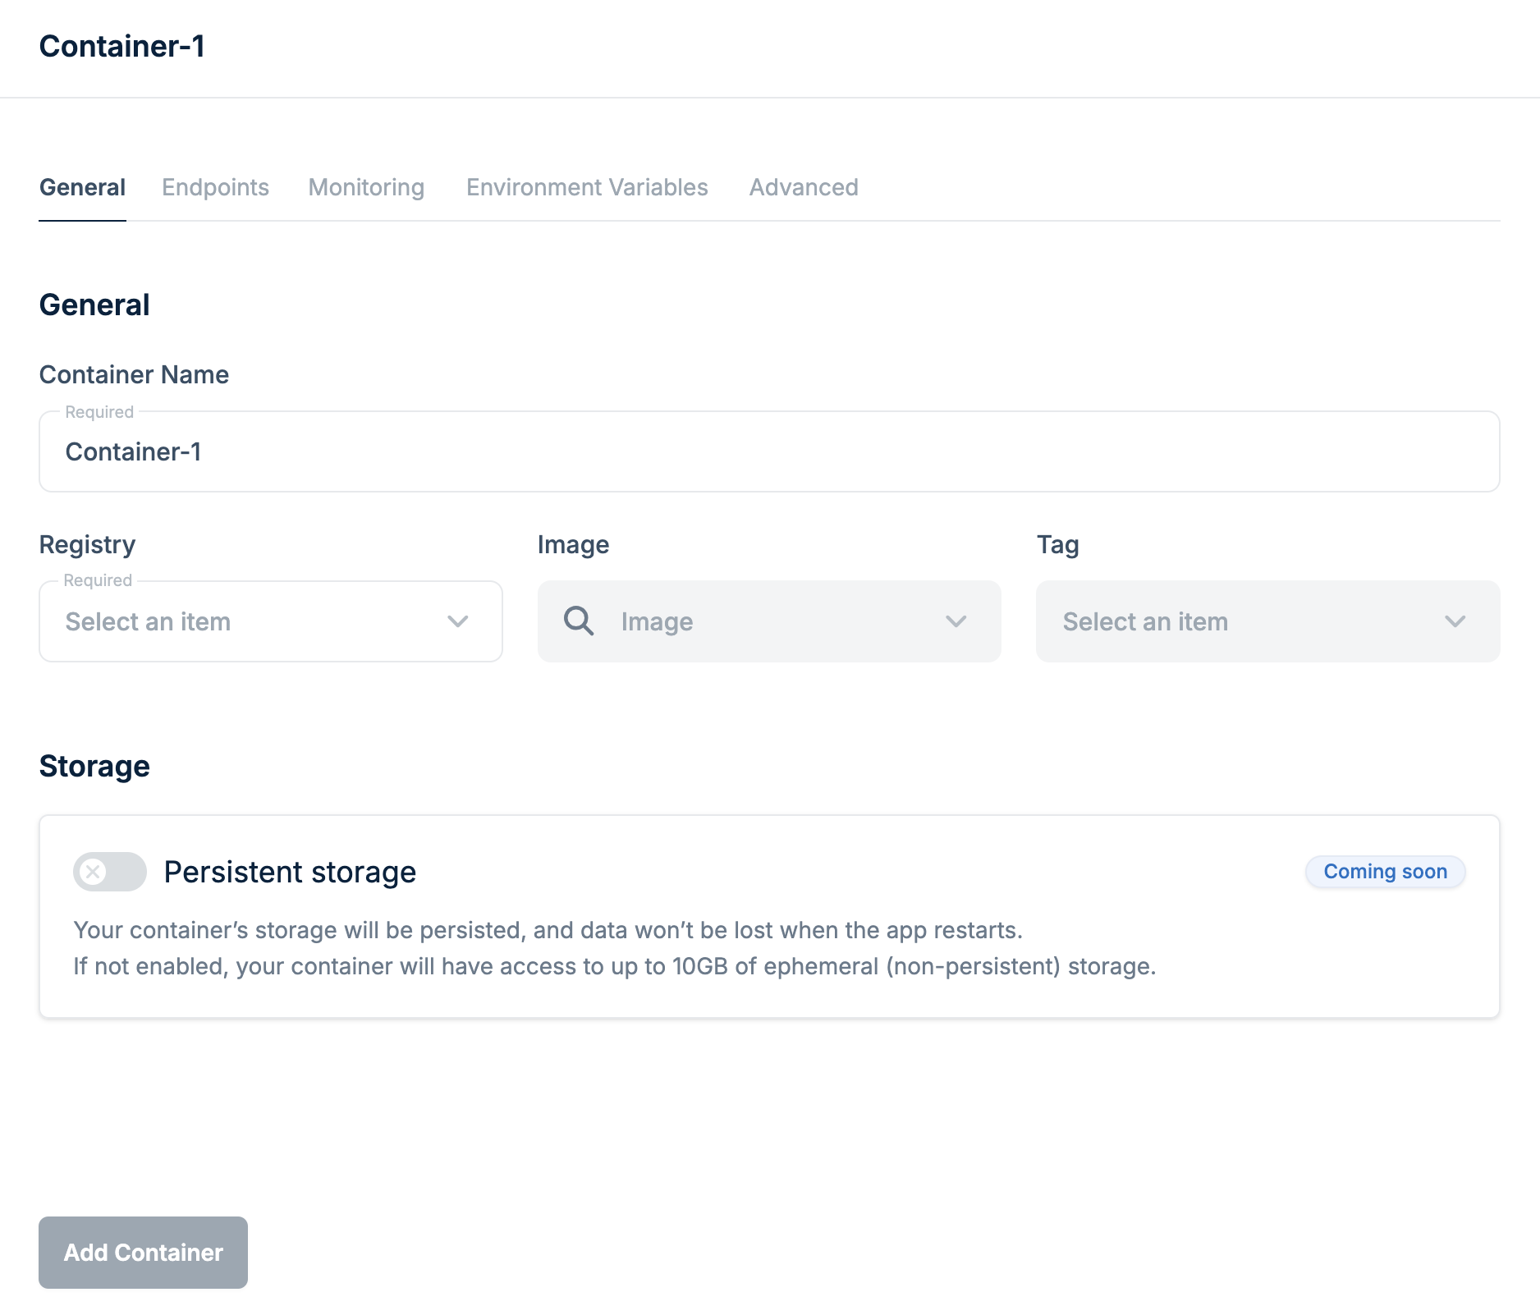Screen dimensions: 1540x1315
Task: Click the Image search placeholder text
Action: [657, 621]
